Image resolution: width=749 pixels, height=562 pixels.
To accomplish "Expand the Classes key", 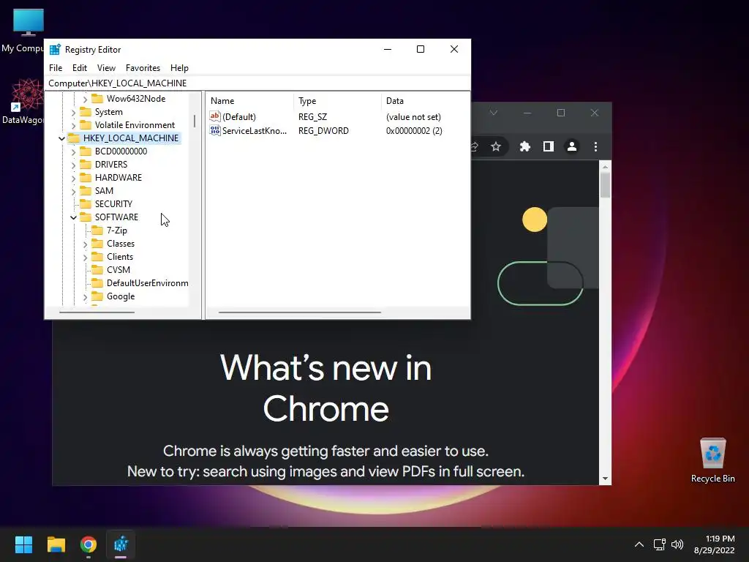I will pyautogui.click(x=85, y=244).
